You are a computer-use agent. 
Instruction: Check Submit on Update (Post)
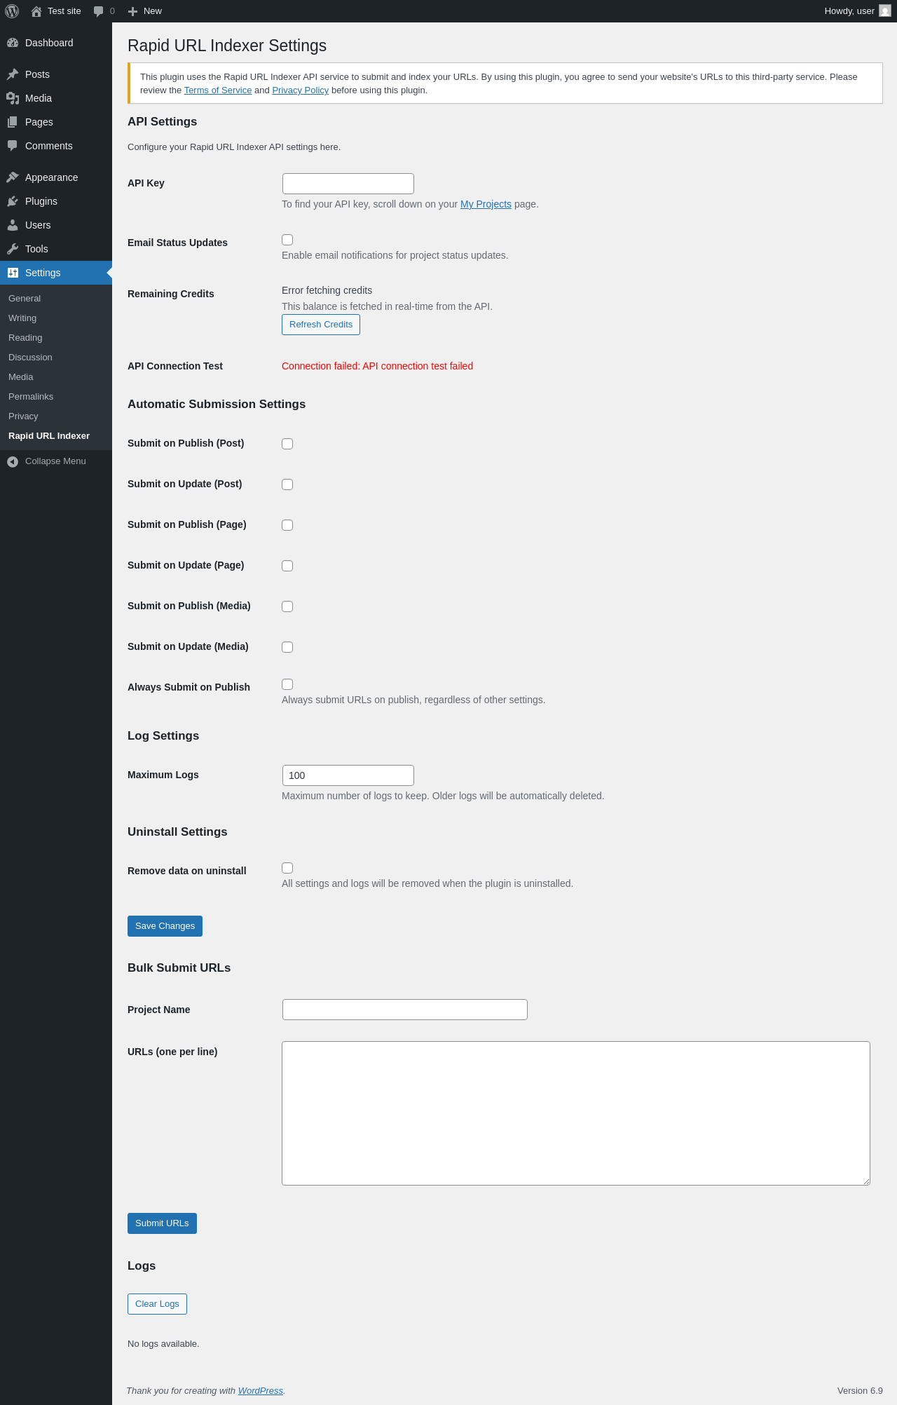tap(287, 484)
